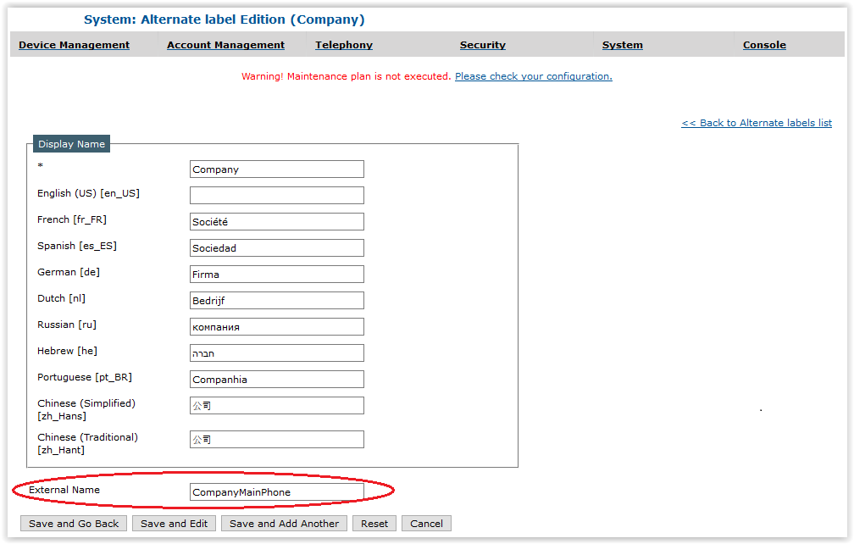The width and height of the screenshot is (854, 544).
Task: Click the 'French [fr_FR]' label
Action: tap(72, 219)
